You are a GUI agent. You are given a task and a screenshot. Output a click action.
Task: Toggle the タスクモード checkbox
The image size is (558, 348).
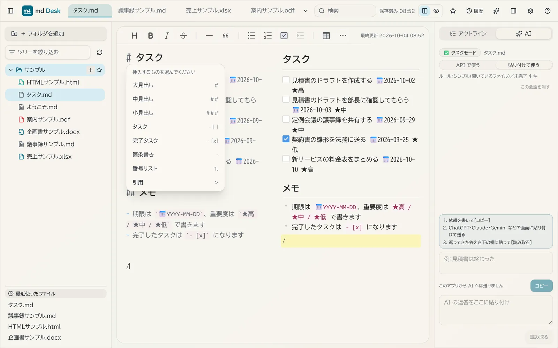pyautogui.click(x=446, y=53)
